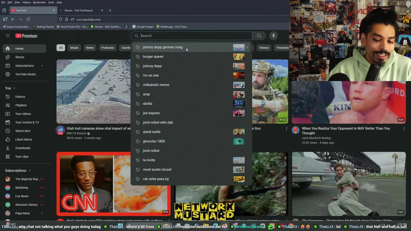Screen dimensions: 411x231
Task: Open the View menu
Action: coord(17,2)
